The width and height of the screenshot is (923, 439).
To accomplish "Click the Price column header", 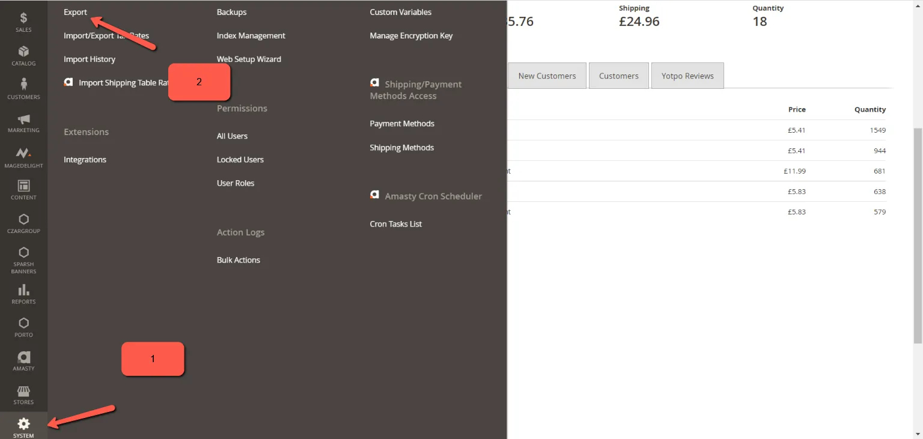I will pos(797,109).
